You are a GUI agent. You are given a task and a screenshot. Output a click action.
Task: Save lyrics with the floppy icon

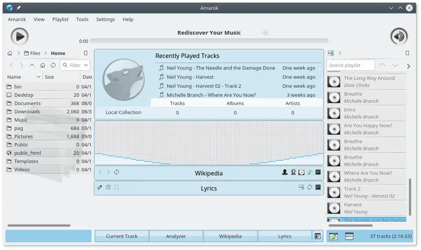(108, 187)
